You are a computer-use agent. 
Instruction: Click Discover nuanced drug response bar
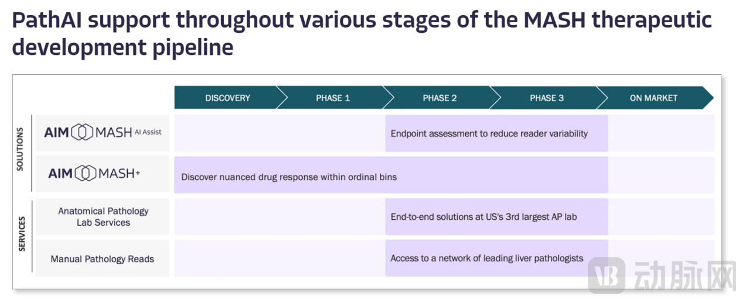click(x=391, y=175)
